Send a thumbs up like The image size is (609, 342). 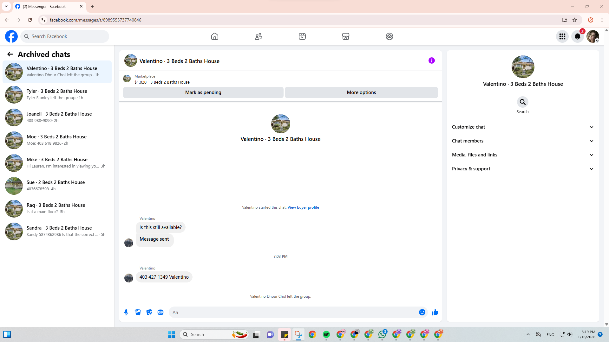pyautogui.click(x=435, y=312)
